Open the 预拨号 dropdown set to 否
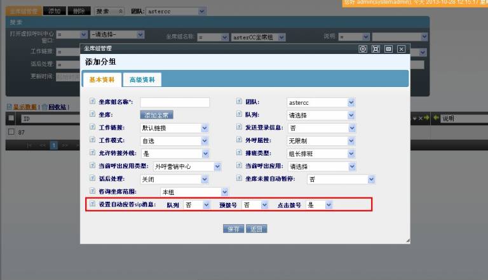The height and width of the screenshot is (280, 488). (255, 204)
